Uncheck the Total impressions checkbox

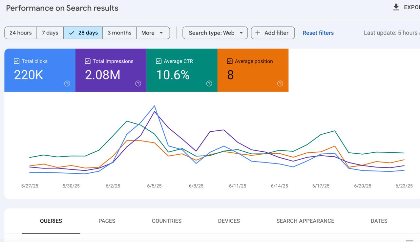(x=88, y=61)
